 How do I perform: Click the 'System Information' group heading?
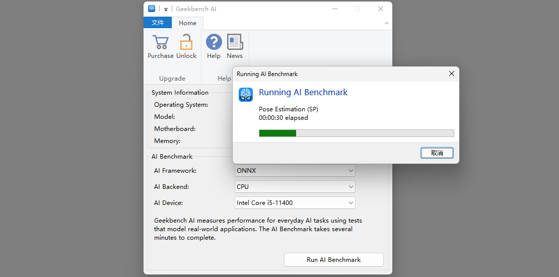[180, 93]
